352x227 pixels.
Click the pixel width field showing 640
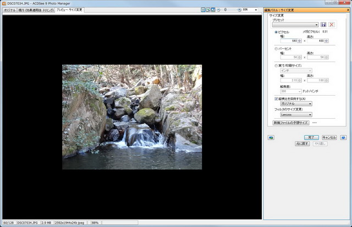(289, 41)
